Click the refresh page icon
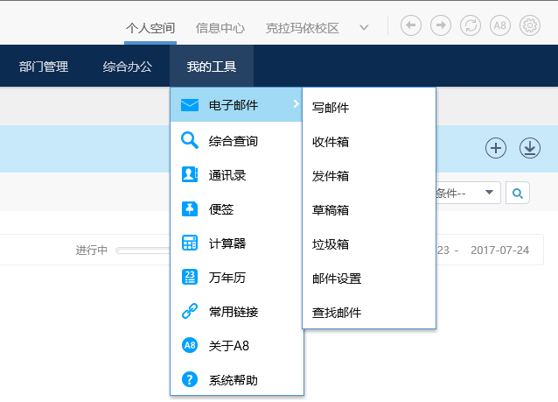558x402 pixels. click(x=471, y=25)
